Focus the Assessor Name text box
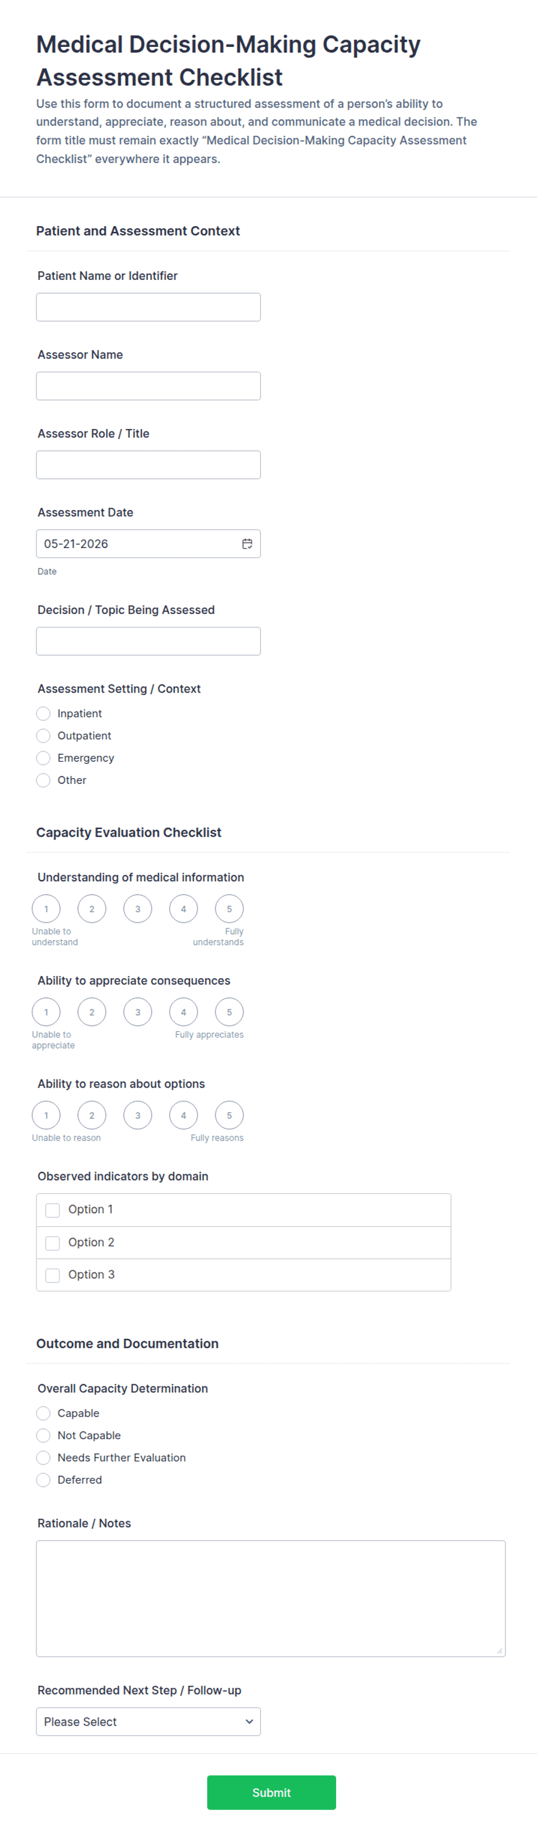The width and height of the screenshot is (537, 1838). point(148,386)
